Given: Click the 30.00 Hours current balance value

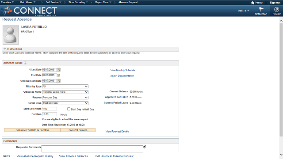Looking at the screenshot, I should point(136,92).
